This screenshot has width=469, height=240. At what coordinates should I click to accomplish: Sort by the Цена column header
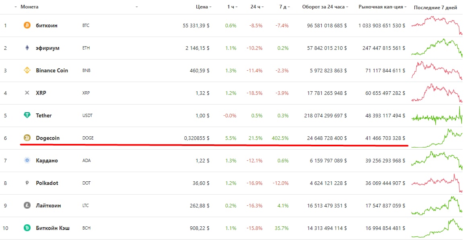pyautogui.click(x=204, y=7)
